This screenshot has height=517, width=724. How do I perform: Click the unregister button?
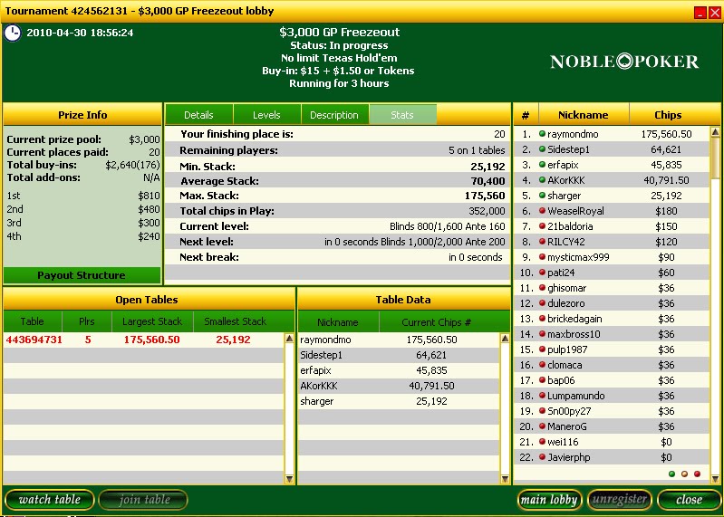pos(620,500)
